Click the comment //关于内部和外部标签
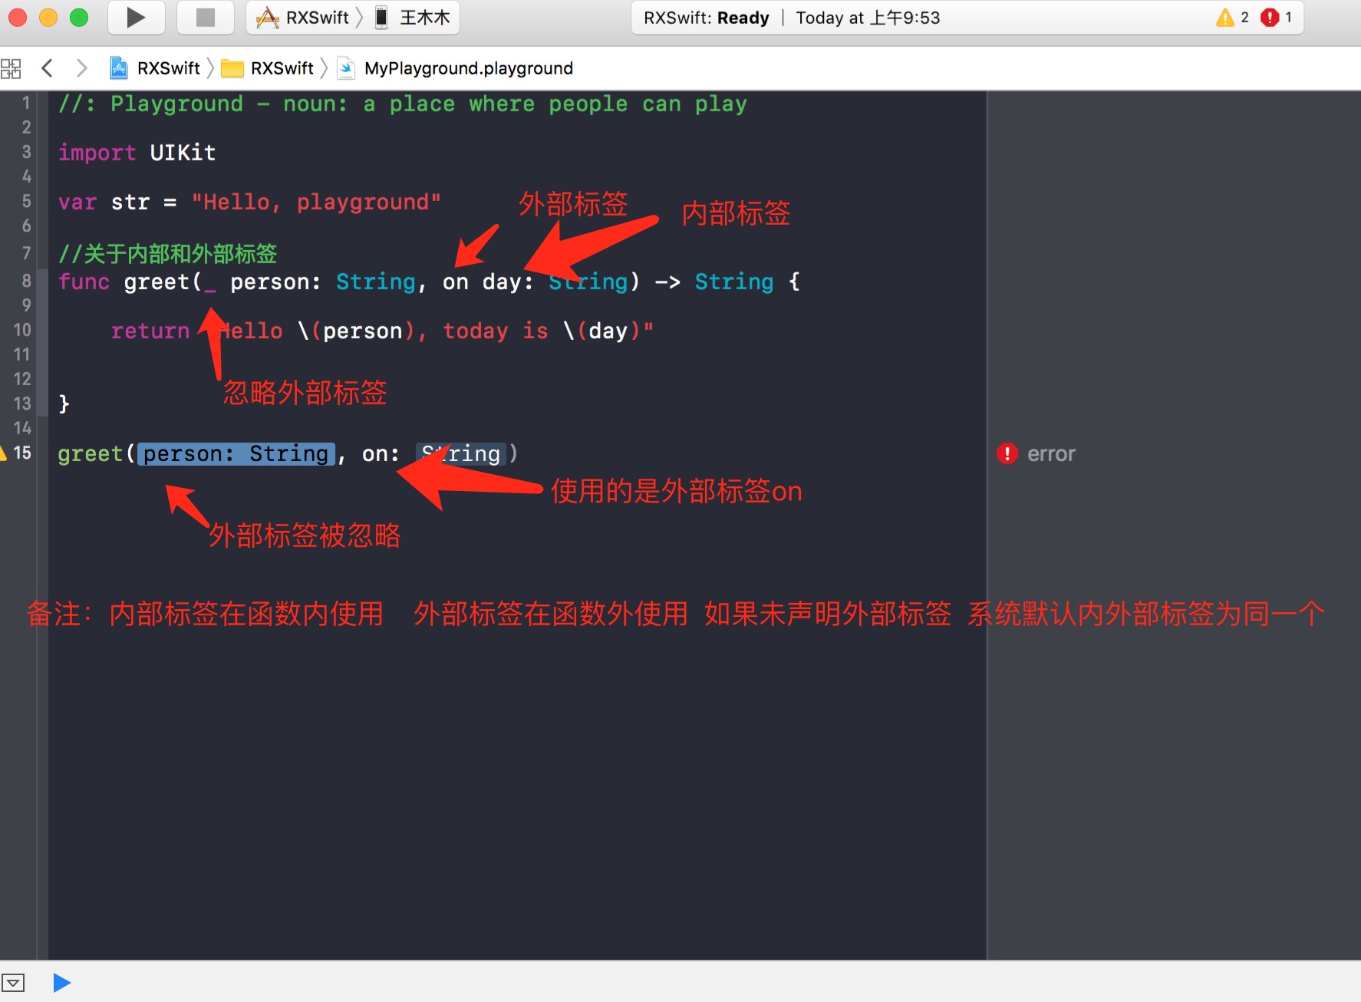The image size is (1361, 1002). (168, 253)
